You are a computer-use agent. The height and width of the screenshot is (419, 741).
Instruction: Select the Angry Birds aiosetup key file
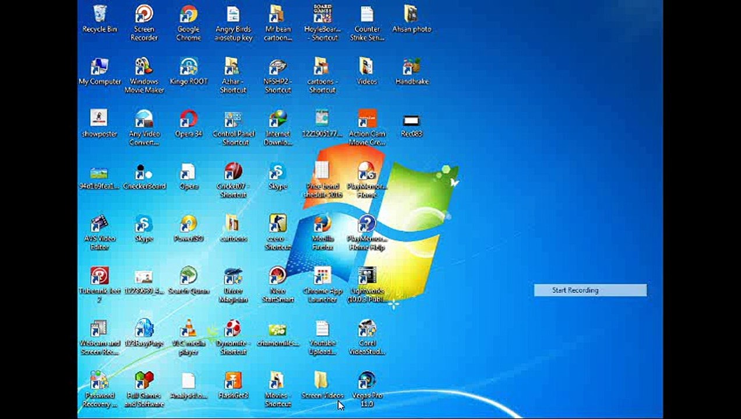click(x=233, y=23)
